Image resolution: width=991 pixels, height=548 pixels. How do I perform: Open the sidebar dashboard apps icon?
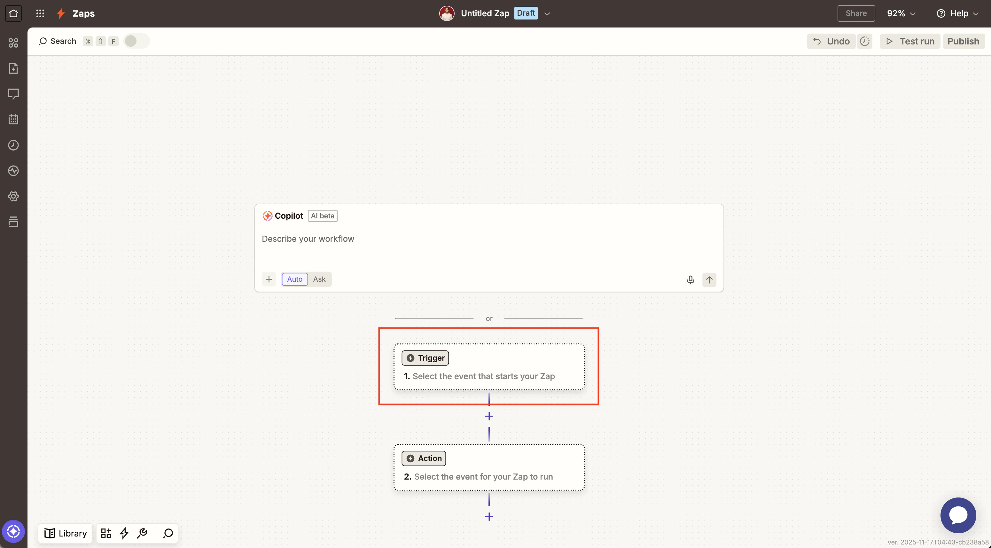pos(13,43)
